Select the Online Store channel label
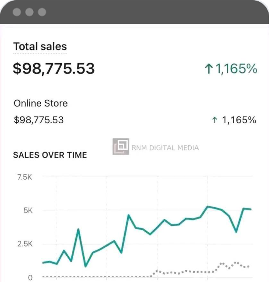Viewport: 269px width, 282px height. click(x=41, y=103)
